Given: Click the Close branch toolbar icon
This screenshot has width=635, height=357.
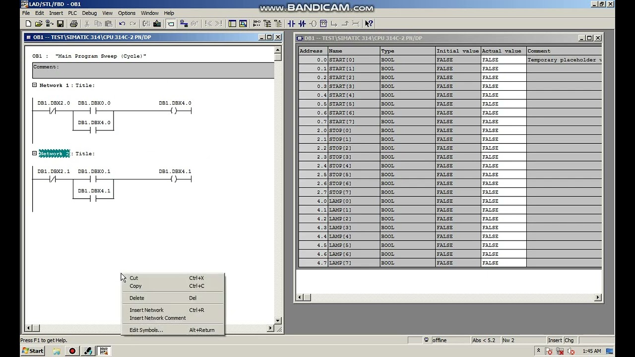Looking at the screenshot, I should click(345, 24).
